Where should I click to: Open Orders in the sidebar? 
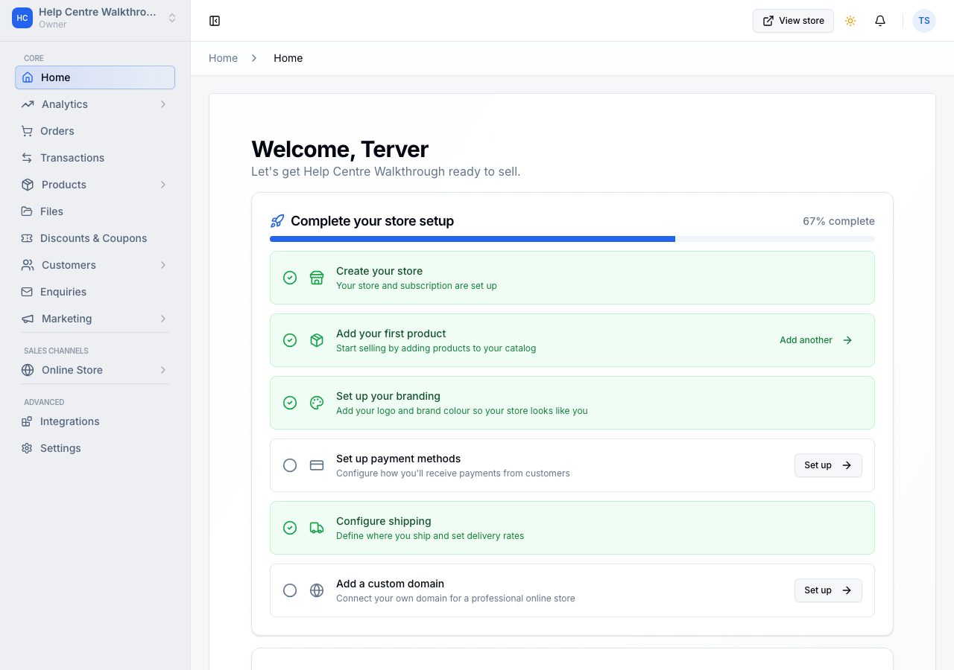tap(95, 131)
